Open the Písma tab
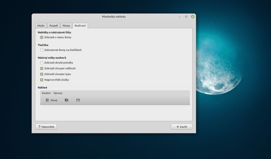Screen dimensions: 271x159 click(x=66, y=26)
